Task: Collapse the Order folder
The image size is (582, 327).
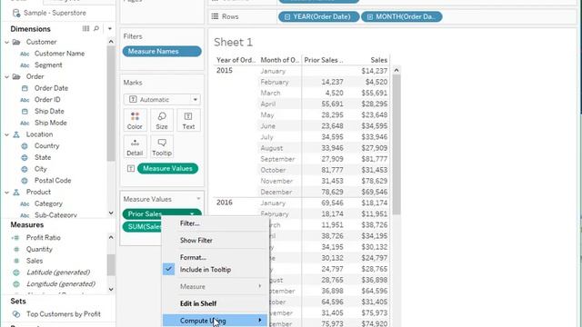Action: 6,76
